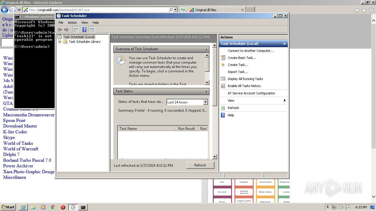Click the Display All Running Tasks icon
The height and width of the screenshot is (211, 376).
tap(223, 79)
